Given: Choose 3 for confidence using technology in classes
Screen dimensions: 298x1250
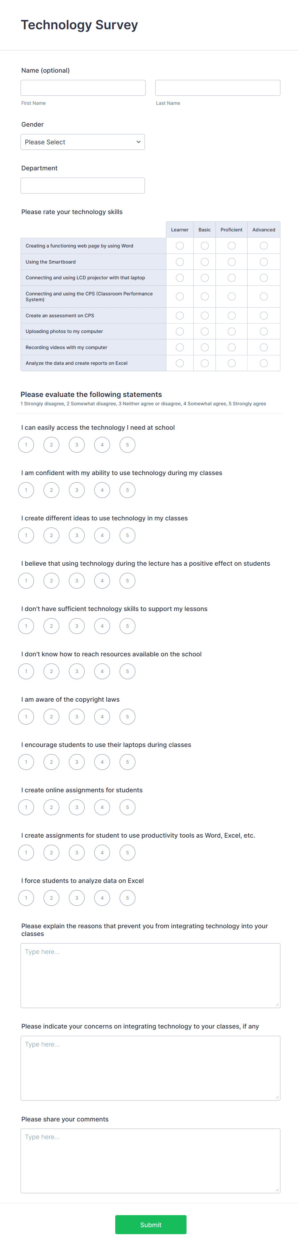Looking at the screenshot, I should click(x=77, y=490).
